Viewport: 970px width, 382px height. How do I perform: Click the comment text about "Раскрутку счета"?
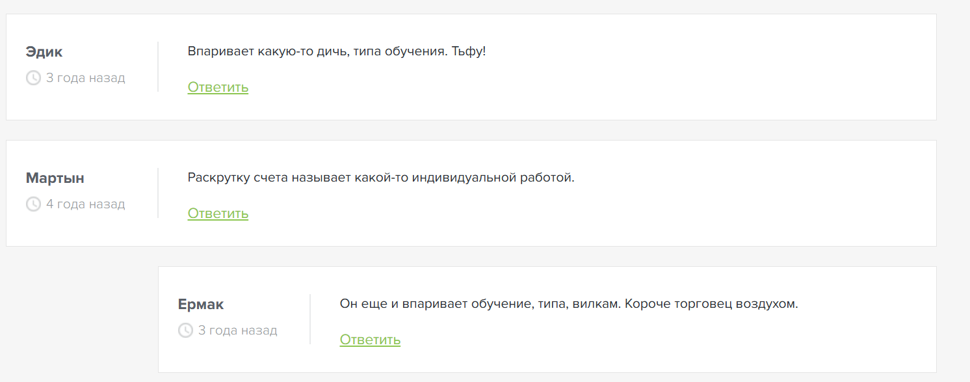pyautogui.click(x=381, y=177)
